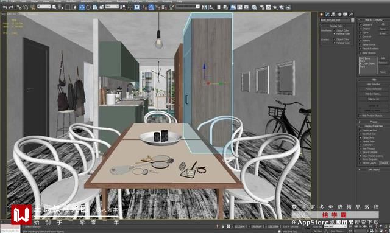Activate the Select and Rotate tool
The height and width of the screenshot is (233, 390).
pyautogui.click(x=88, y=7)
